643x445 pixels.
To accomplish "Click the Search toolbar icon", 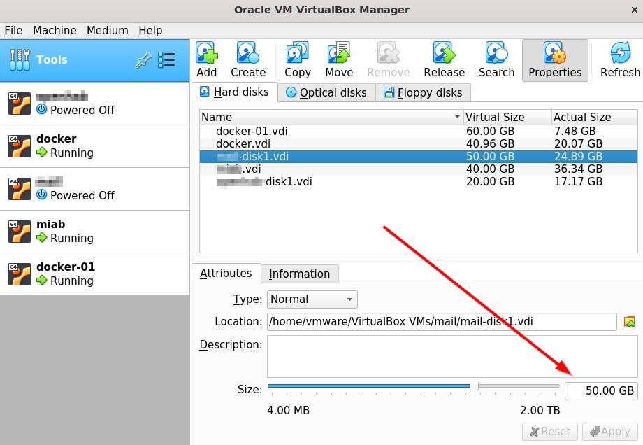I will [497, 52].
